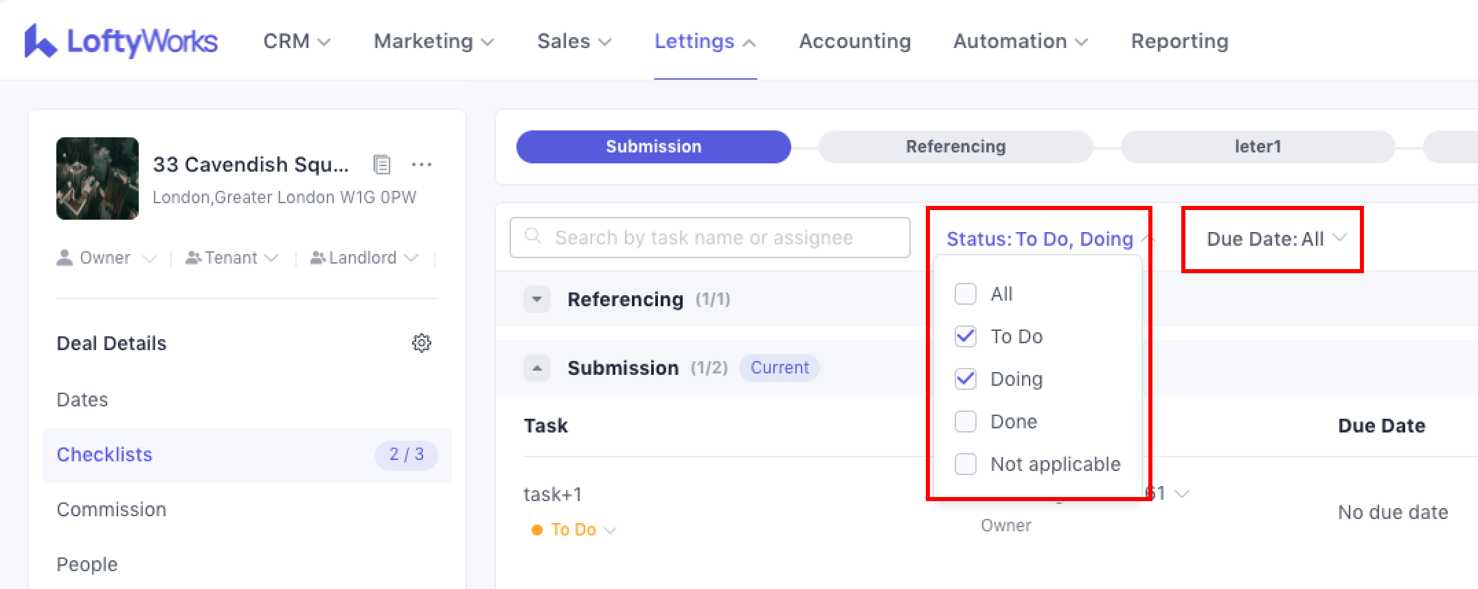Open the three-dot more options menu
The image size is (1478, 589).
tap(421, 165)
